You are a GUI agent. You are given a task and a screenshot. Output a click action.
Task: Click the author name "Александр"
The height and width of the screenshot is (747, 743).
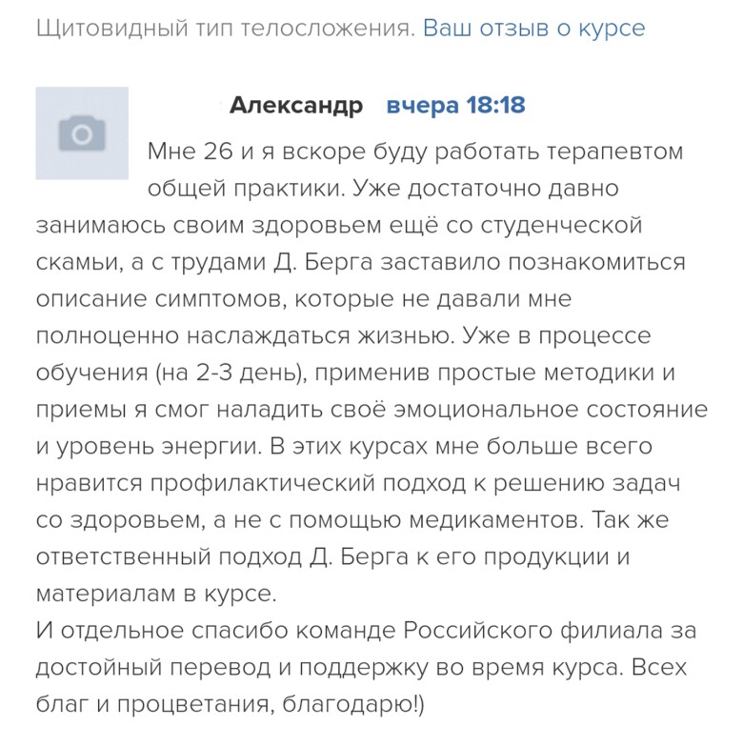point(296,106)
